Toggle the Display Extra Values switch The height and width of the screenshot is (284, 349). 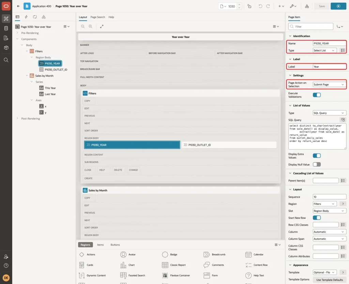pyautogui.click(x=317, y=156)
